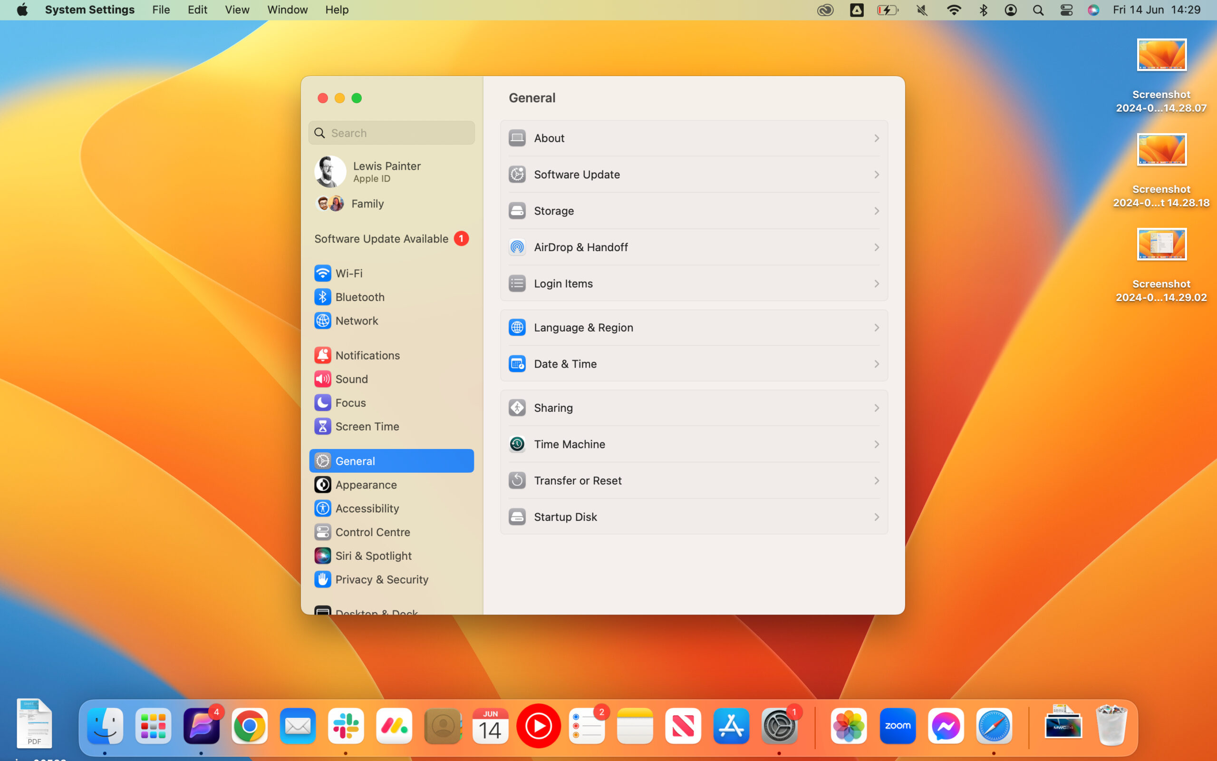Open the Time Machine disclosure chevron
The height and width of the screenshot is (761, 1217).
pos(876,444)
